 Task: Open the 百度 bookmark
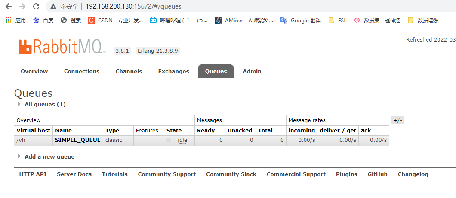coord(43,20)
